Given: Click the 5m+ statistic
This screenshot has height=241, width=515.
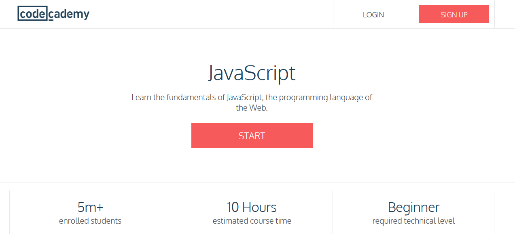Looking at the screenshot, I should [90, 207].
